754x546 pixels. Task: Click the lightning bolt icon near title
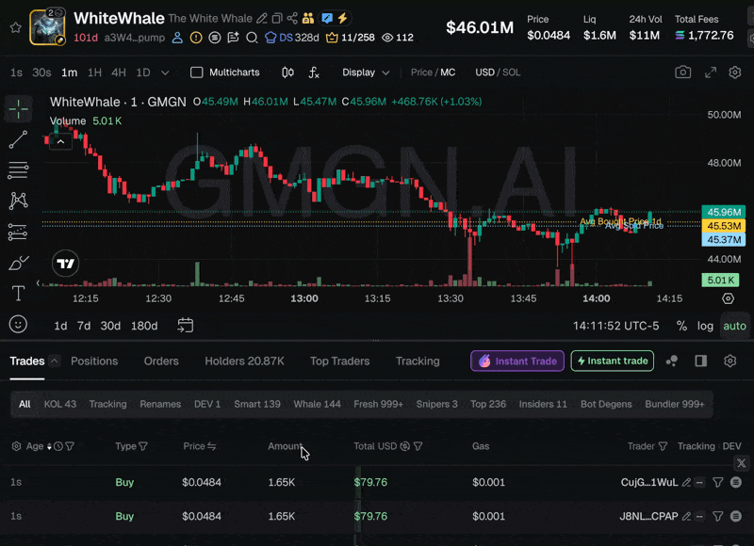coord(342,19)
